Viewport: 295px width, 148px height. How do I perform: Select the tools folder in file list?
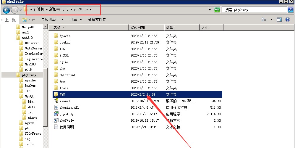(x=64, y=88)
